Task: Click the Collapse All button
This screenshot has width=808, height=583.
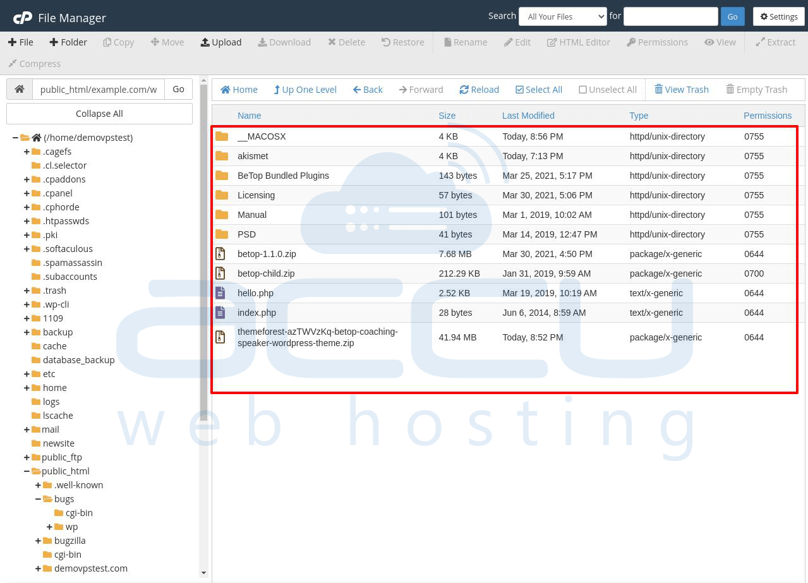Action: (99, 114)
